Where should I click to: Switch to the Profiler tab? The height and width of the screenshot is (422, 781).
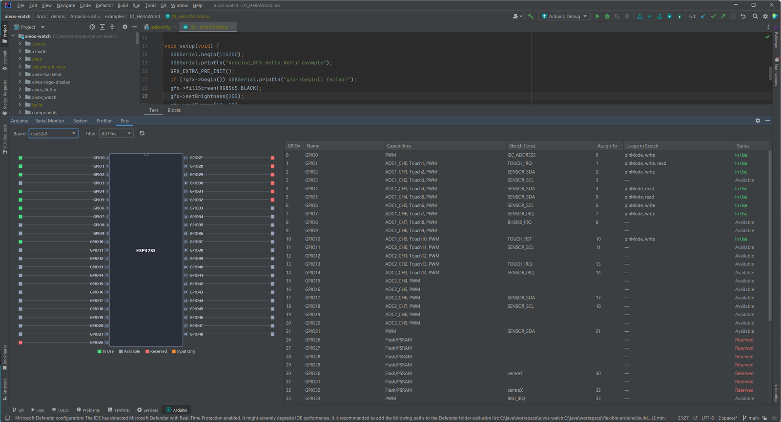pos(104,121)
